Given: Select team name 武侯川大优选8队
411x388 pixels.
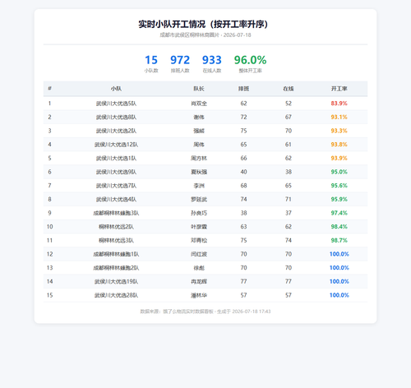Looking at the screenshot, I should tap(116, 117).
